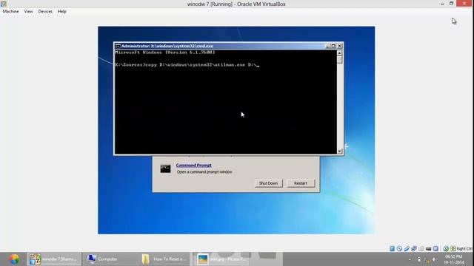The width and height of the screenshot is (474, 266).
Task: Click the cmd scrollbar down arrow
Action: coord(339,151)
